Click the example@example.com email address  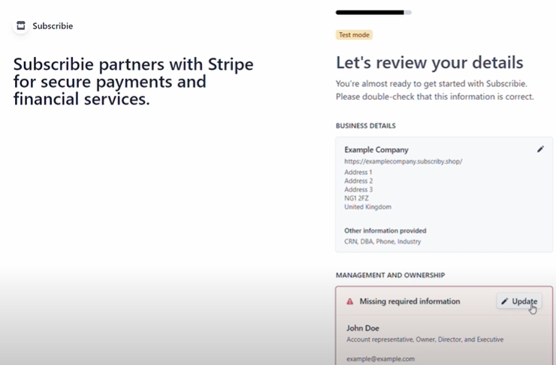[380, 359]
